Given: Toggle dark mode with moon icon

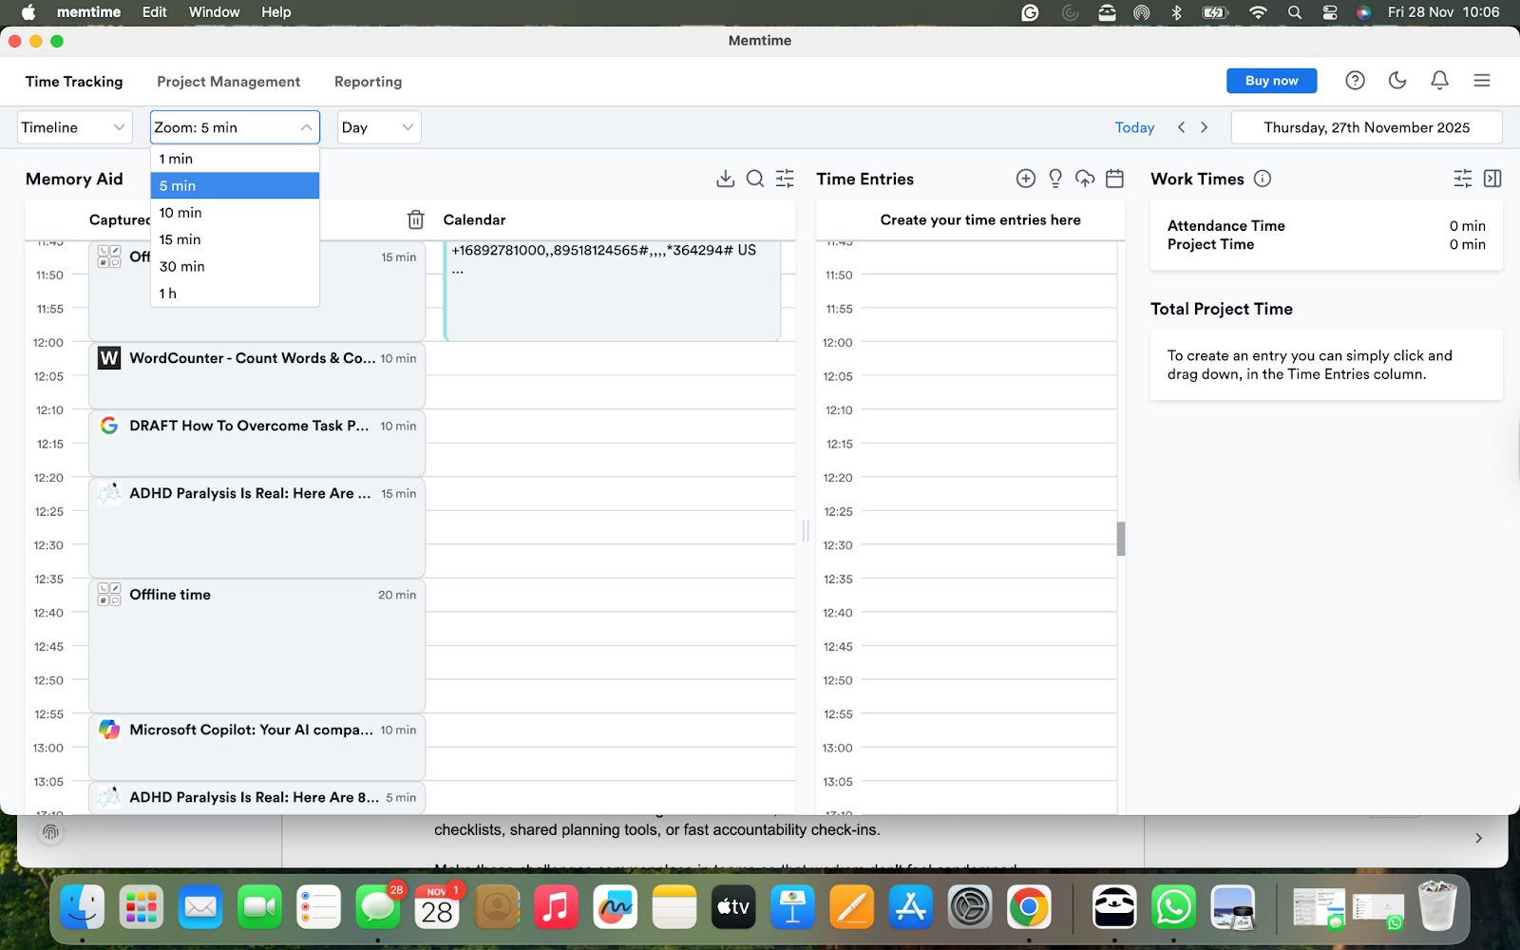Looking at the screenshot, I should 1396,80.
